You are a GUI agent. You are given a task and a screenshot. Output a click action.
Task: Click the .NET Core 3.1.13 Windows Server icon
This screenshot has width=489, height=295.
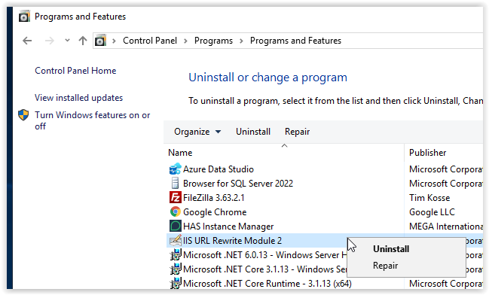coord(176,269)
